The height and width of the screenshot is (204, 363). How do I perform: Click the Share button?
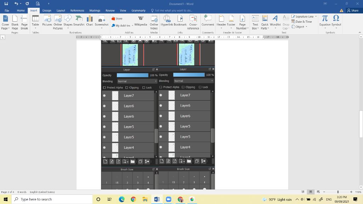[353, 10]
